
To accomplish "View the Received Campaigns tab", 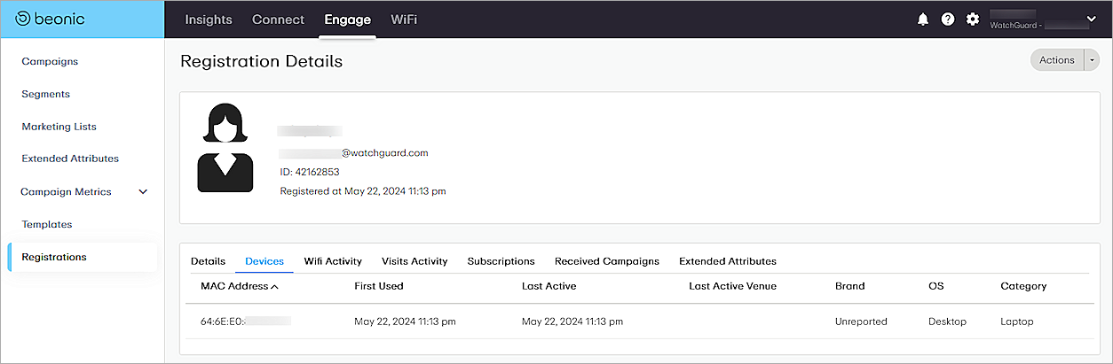I will [x=606, y=261].
